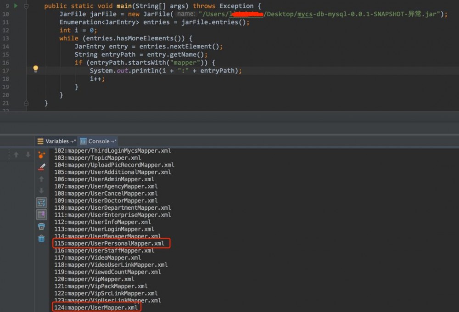Click console line 118 VideoUserLinkMapper.xml
The height and width of the screenshot is (312, 459).
point(111,265)
